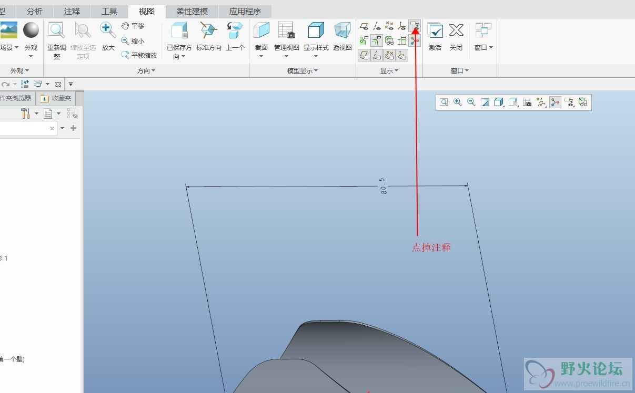Toggle annotation display in the ribbon 显示 group
Screen dimensions: 635x393
point(415,26)
